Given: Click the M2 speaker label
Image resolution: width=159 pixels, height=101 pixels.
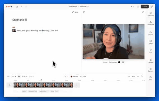Looking at the screenshot, I should [14, 27].
